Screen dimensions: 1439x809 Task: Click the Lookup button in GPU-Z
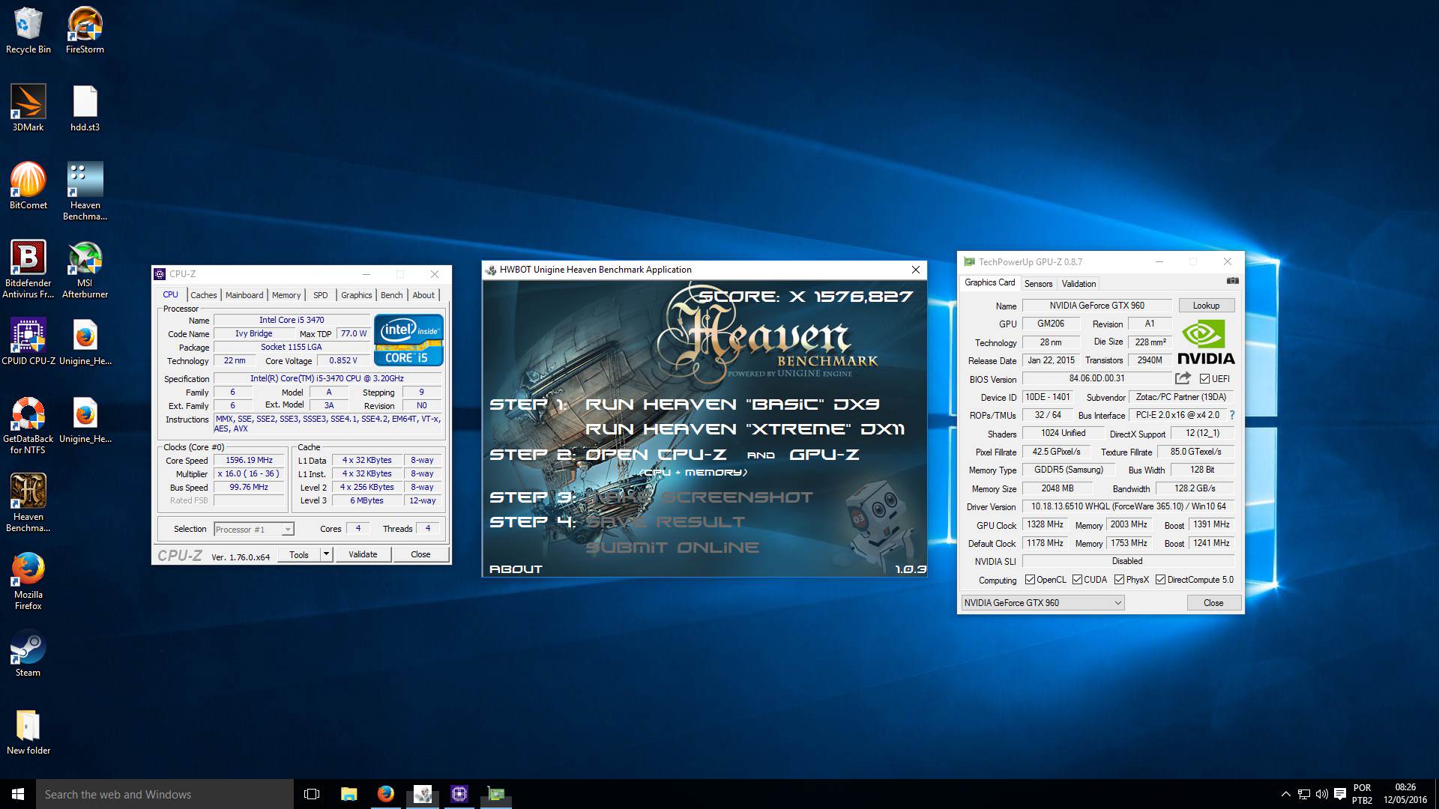point(1206,306)
